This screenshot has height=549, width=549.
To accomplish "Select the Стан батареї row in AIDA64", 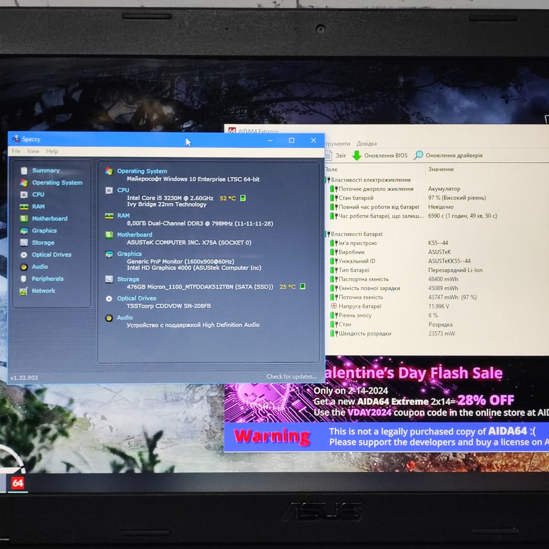I will tap(437, 198).
